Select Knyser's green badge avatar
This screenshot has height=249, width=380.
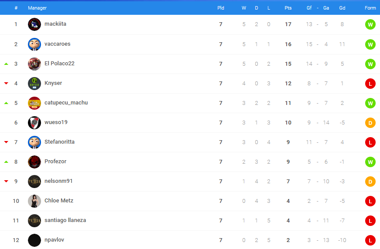coord(34,84)
